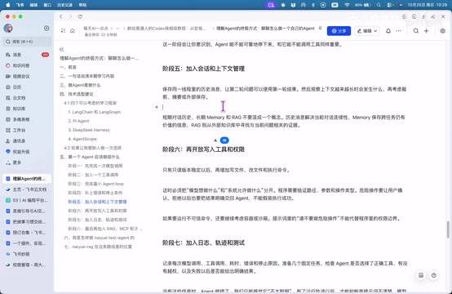Image resolution: width=452 pixels, height=294 pixels.
Task: Go back with the left arrow button
Action: pyautogui.click(x=61, y=16)
